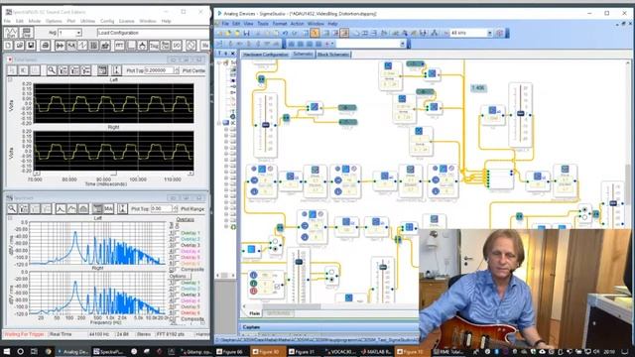Toggle Left channel Composite checkbox
The height and width of the screenshot is (357, 635).
pyautogui.click(x=177, y=269)
